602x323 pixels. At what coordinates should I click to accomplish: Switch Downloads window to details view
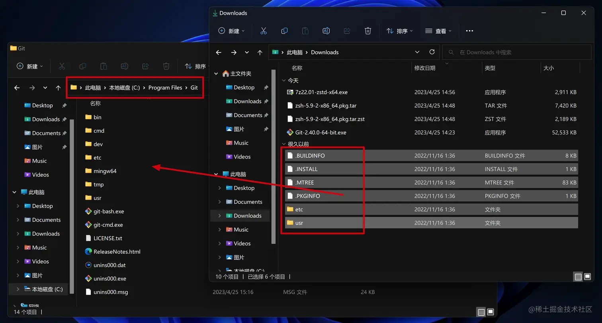(x=578, y=277)
